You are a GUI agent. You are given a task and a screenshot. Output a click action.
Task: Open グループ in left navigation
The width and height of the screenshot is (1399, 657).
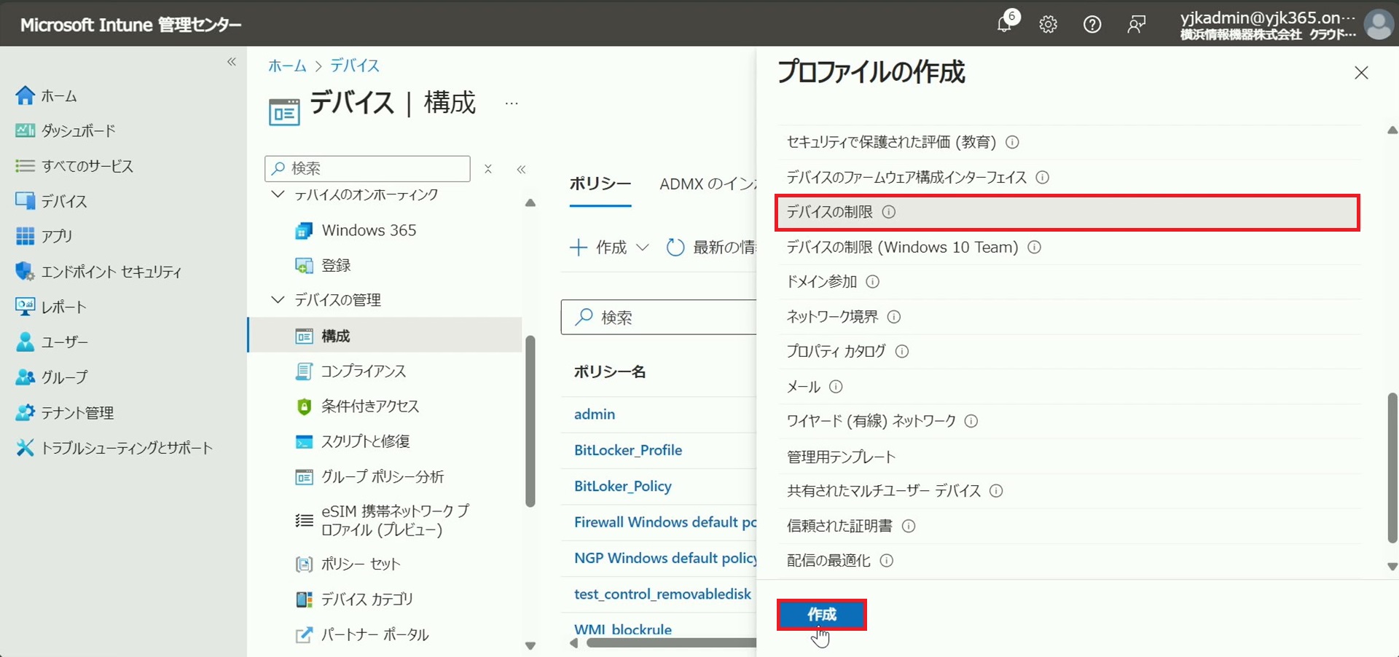tap(52, 377)
